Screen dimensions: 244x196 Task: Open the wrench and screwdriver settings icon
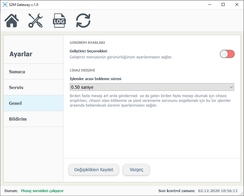(x=35, y=21)
